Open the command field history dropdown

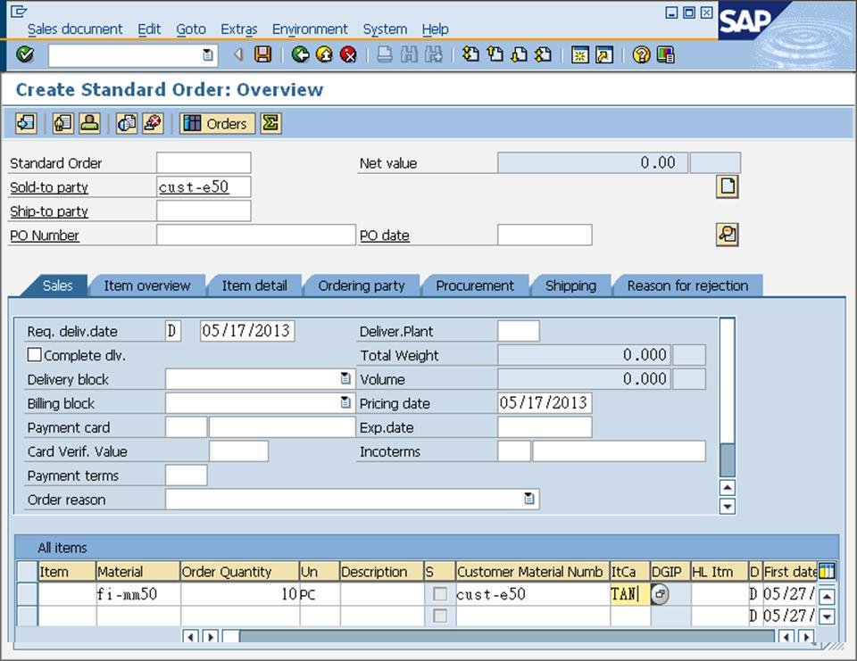coord(208,54)
